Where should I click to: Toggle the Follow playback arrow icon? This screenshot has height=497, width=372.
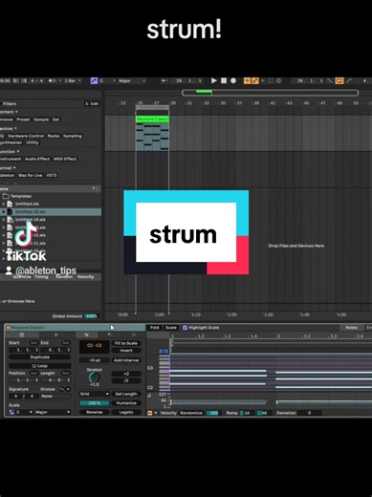point(164,81)
